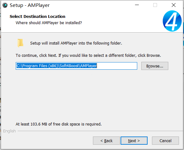
Task: Minimize the Setup window
Action: pos(137,5)
